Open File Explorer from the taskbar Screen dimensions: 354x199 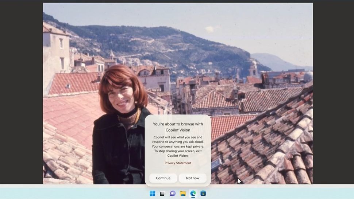pos(183,194)
